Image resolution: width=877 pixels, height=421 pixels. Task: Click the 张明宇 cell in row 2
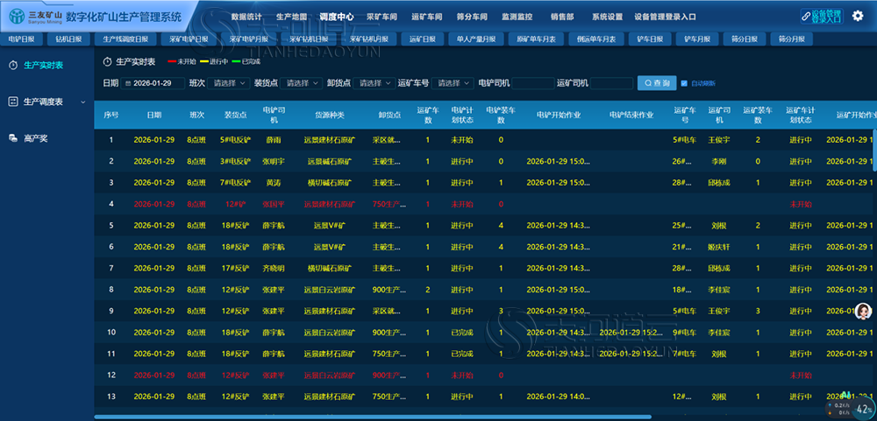pyautogui.click(x=274, y=161)
